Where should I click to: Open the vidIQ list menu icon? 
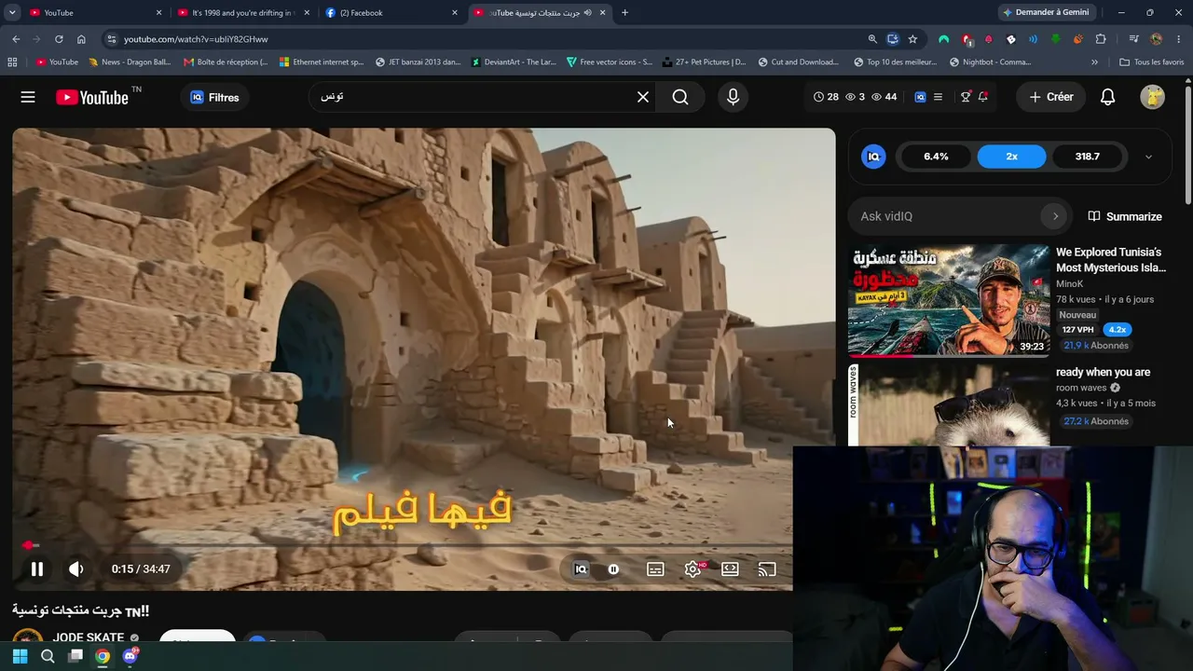pos(939,97)
